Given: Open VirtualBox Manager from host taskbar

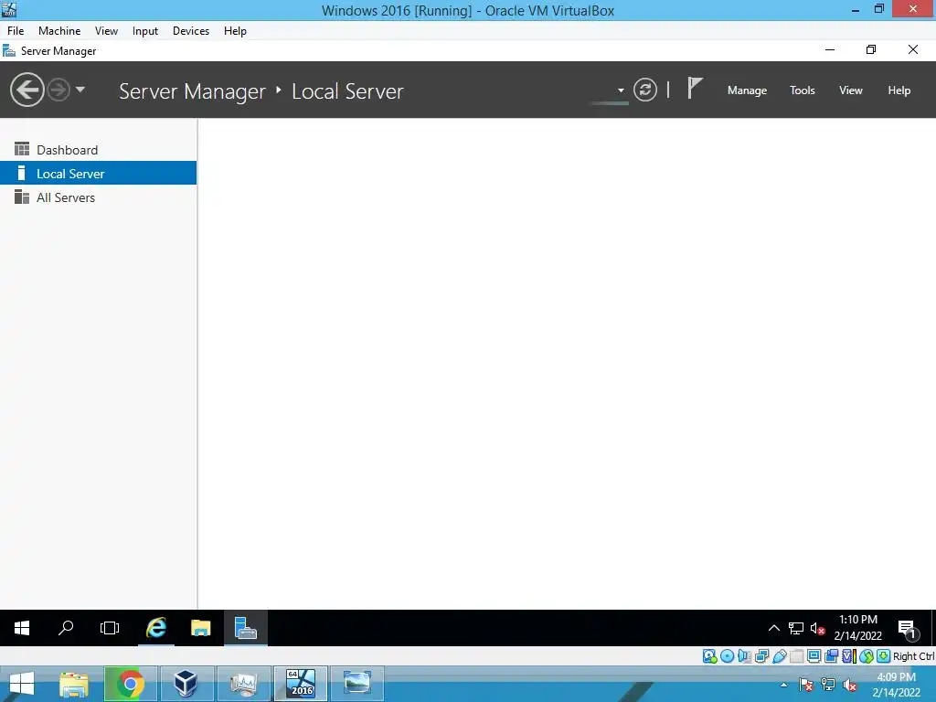Looking at the screenshot, I should (x=186, y=684).
